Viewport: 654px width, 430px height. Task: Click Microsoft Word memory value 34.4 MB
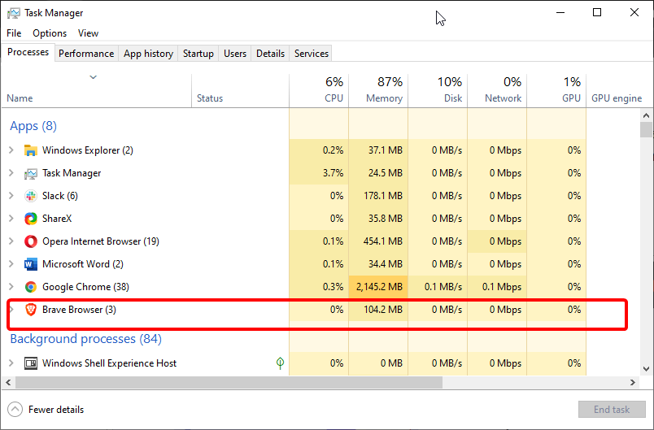pos(386,264)
